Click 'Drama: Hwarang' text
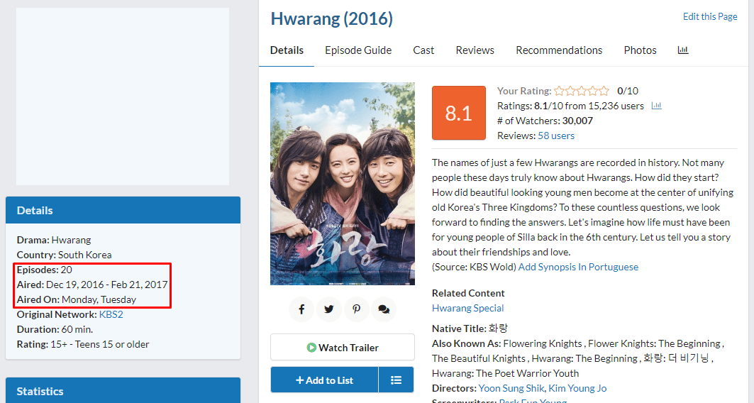This screenshot has height=403, width=754. point(54,240)
